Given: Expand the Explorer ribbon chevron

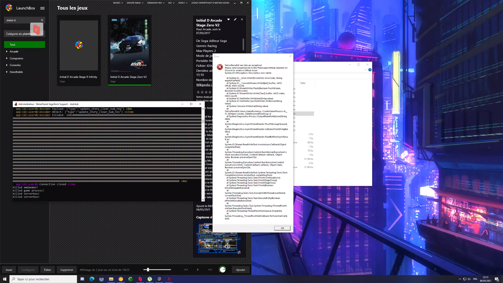Looking at the screenshot, I should (365, 70).
